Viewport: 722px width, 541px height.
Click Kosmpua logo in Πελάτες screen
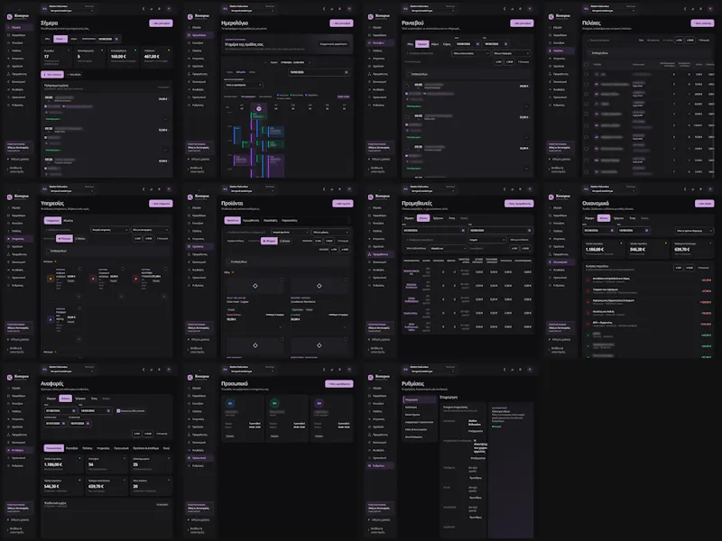coord(551,16)
